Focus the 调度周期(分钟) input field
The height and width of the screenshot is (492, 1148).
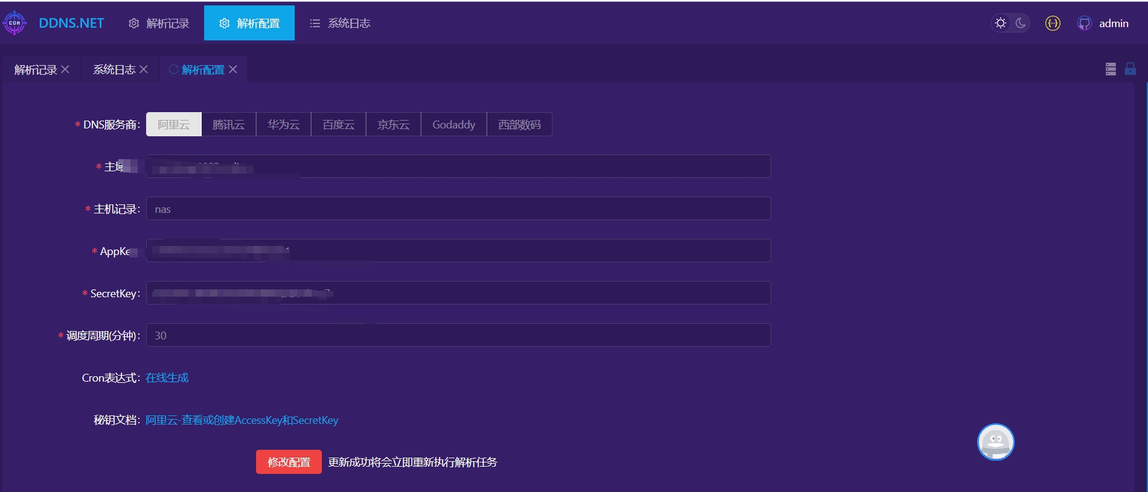(x=458, y=335)
